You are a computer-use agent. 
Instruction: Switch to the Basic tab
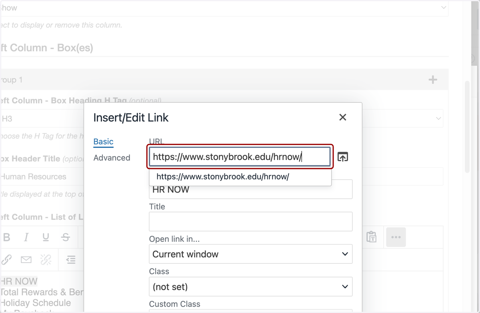point(104,142)
